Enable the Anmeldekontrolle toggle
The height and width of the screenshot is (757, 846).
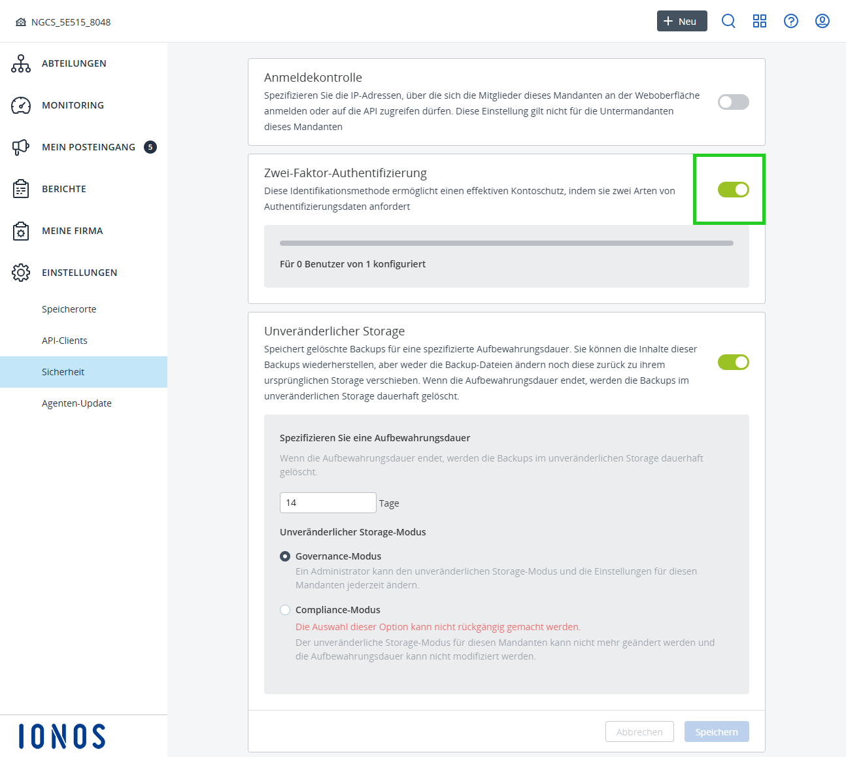[733, 102]
